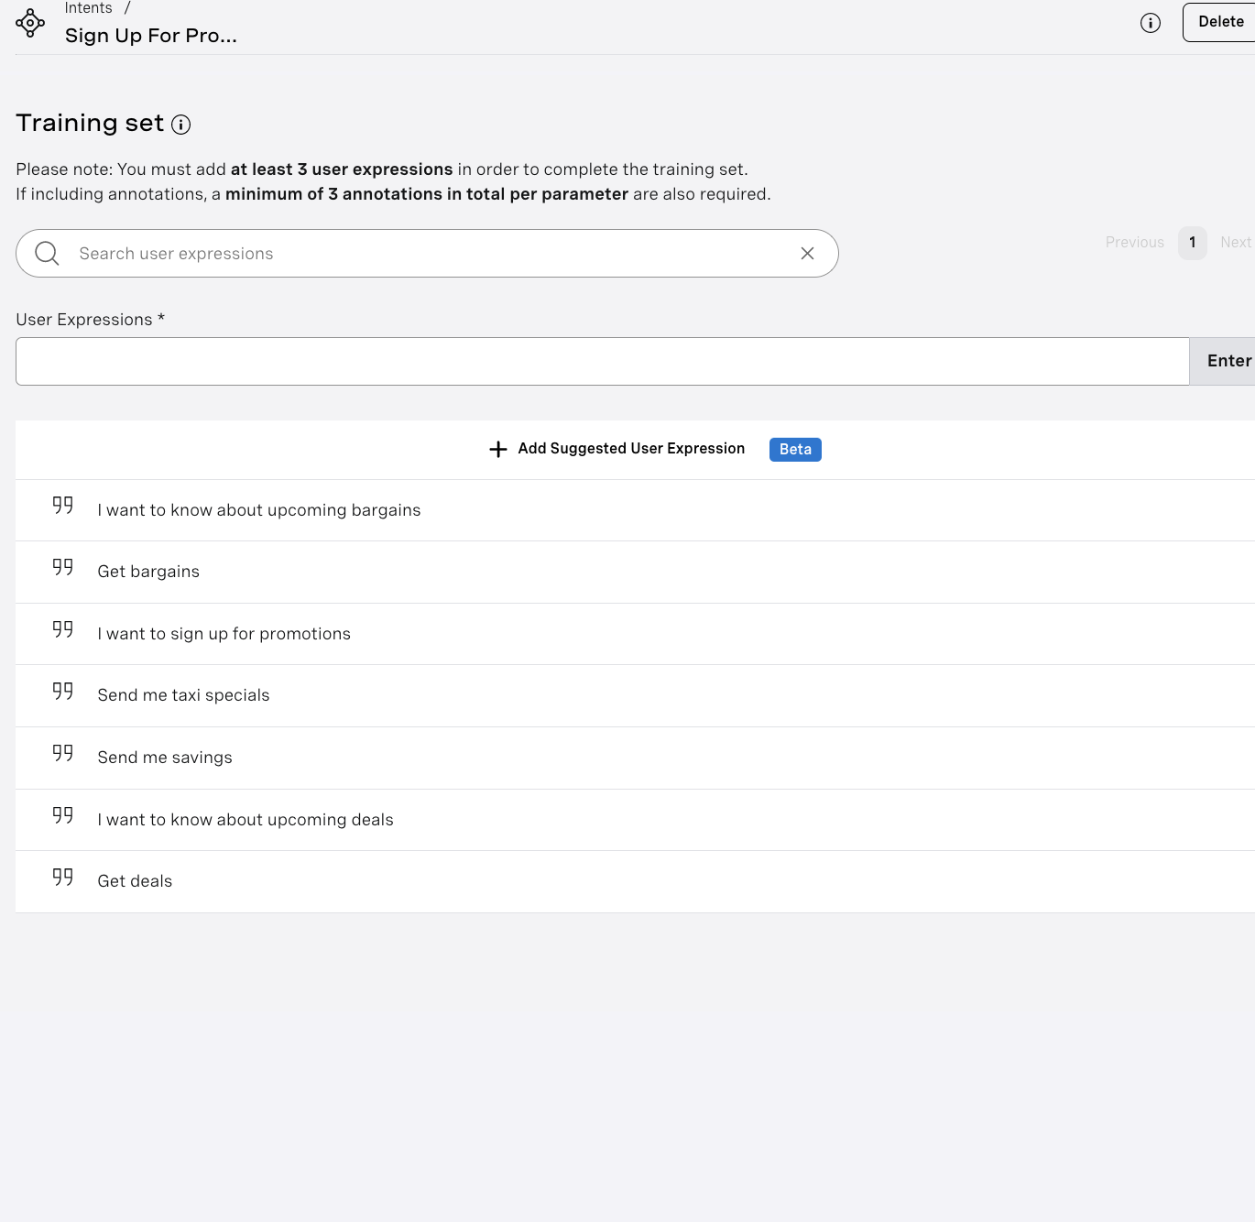The height and width of the screenshot is (1222, 1255).
Task: Click quote icon beside 'Send me taxi specials'
Action: [62, 692]
